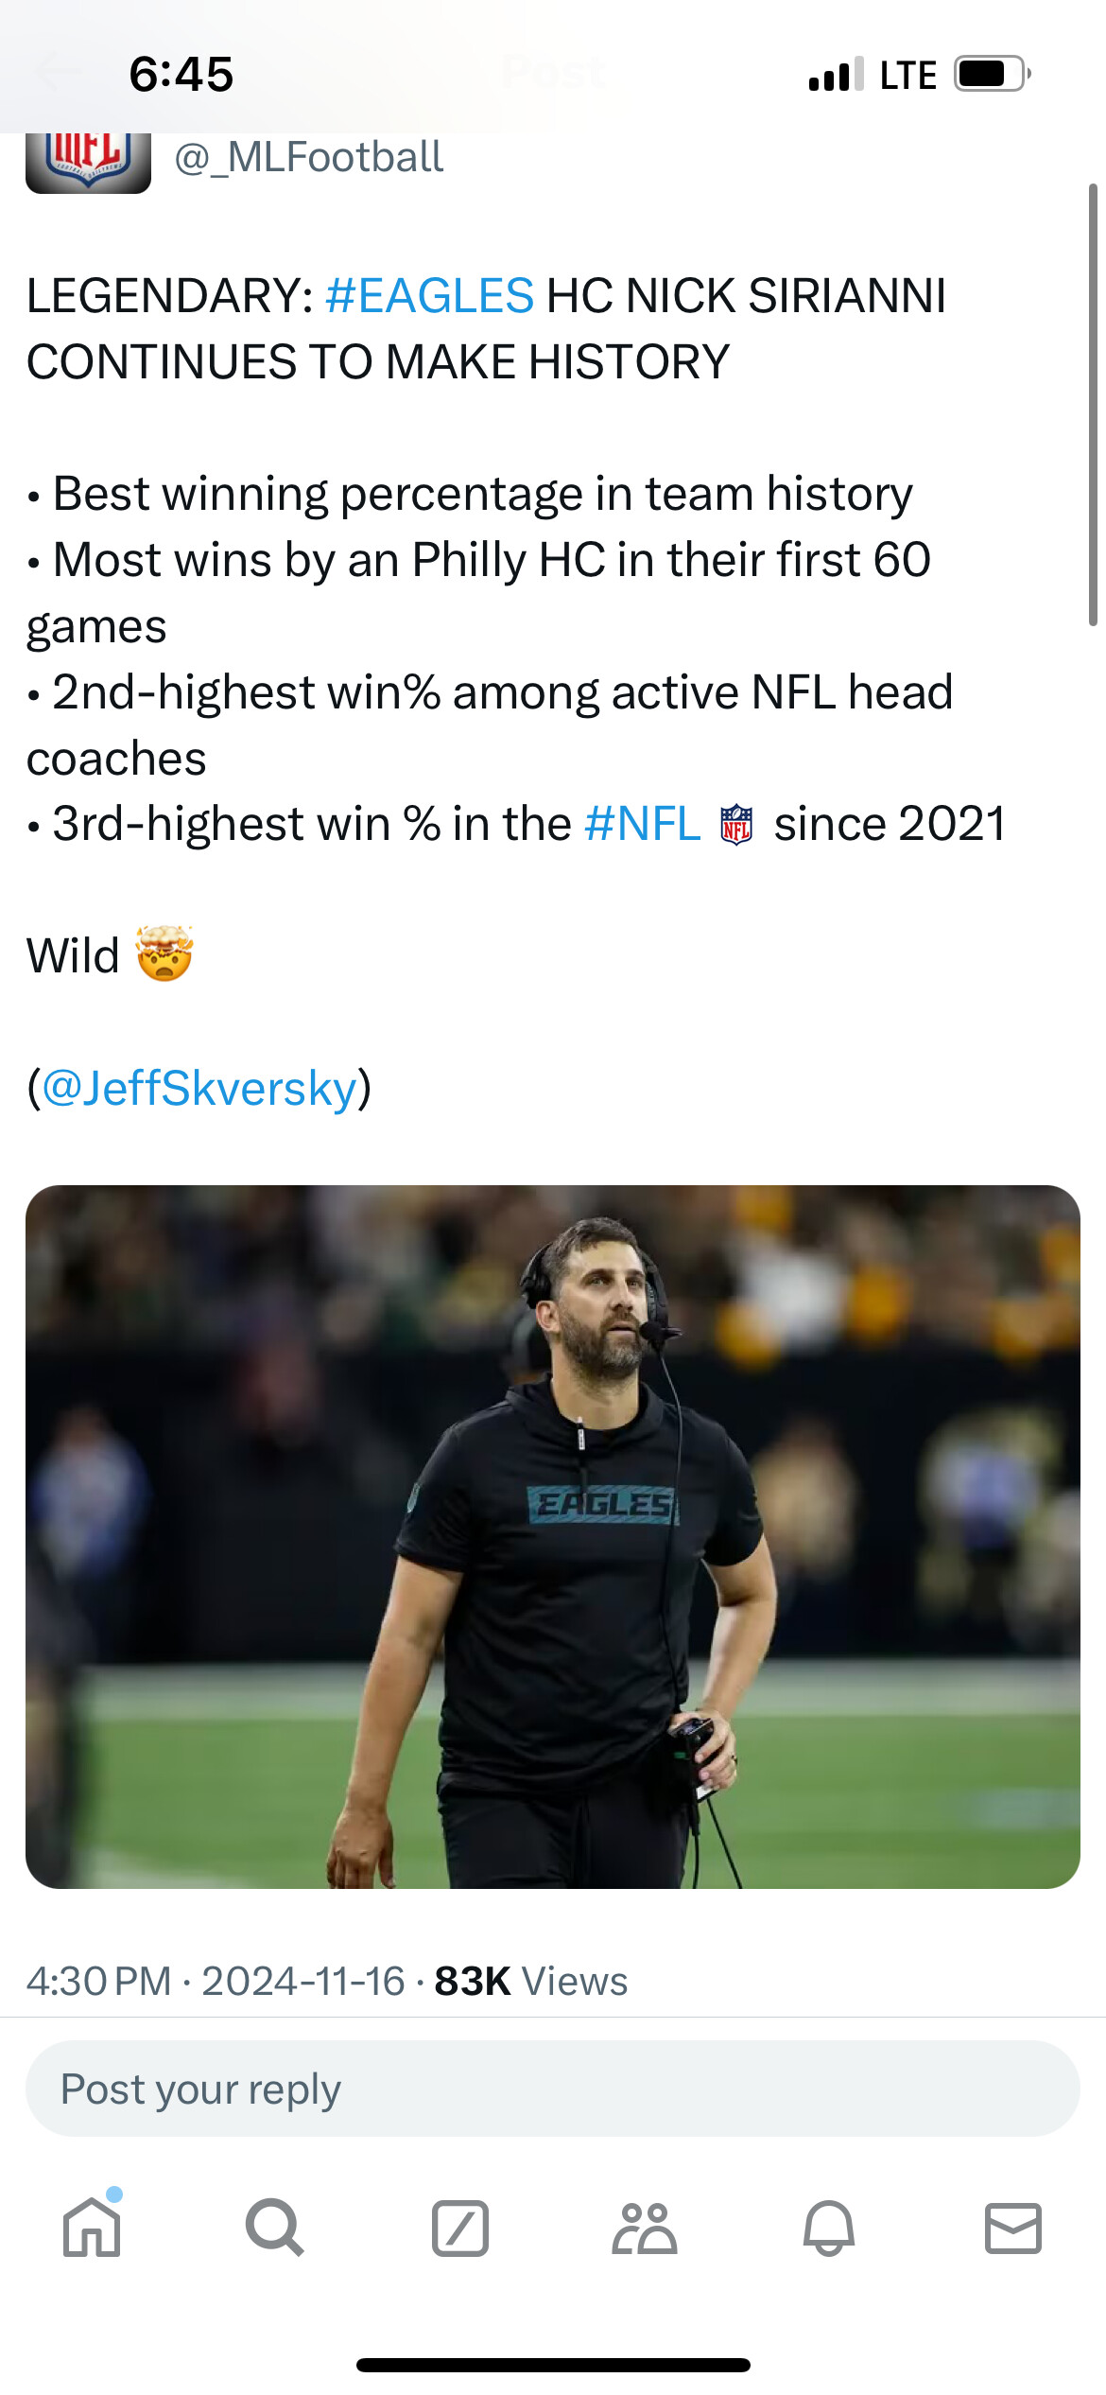Open Messages from the envelope icon
Screen dimensions: 1106x2395
[x=1012, y=2229]
